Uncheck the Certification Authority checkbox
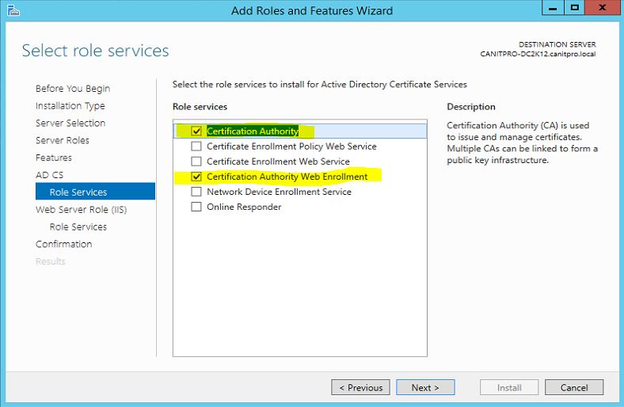 point(196,131)
